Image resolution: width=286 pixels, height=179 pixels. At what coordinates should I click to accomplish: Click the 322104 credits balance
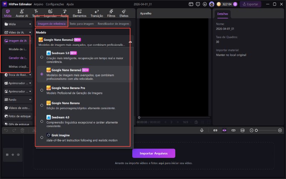pyautogui.click(x=227, y=4)
